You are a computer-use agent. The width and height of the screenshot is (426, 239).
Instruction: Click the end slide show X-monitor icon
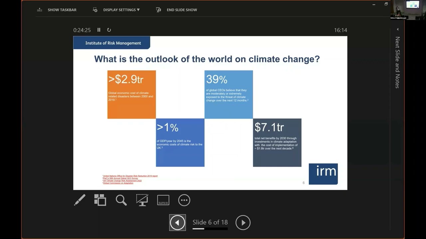(x=158, y=10)
